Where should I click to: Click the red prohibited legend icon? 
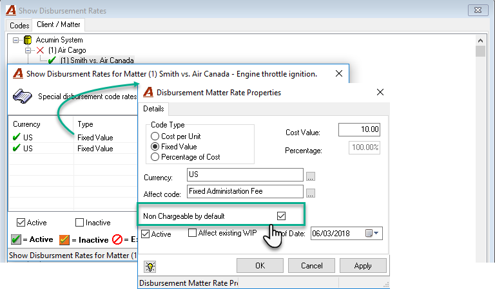click(117, 239)
